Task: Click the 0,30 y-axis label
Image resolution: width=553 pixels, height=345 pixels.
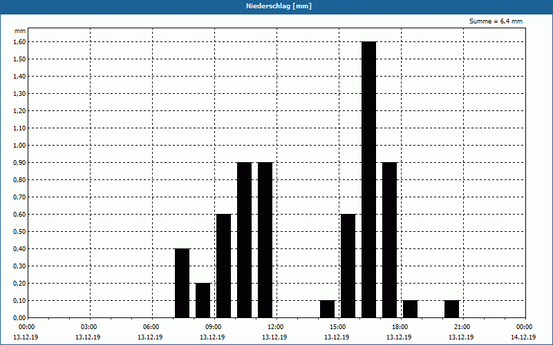Action: coord(19,266)
